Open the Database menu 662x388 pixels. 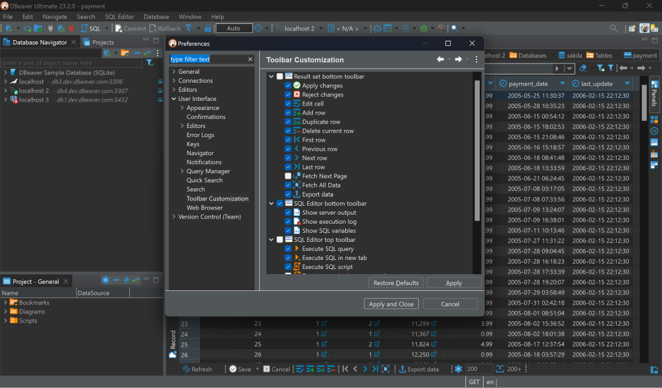[156, 17]
